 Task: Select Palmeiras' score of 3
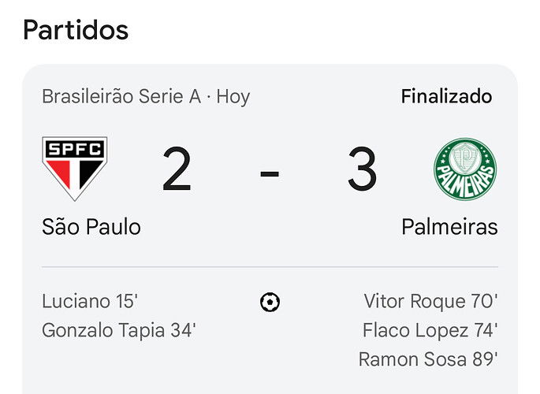[x=362, y=170]
